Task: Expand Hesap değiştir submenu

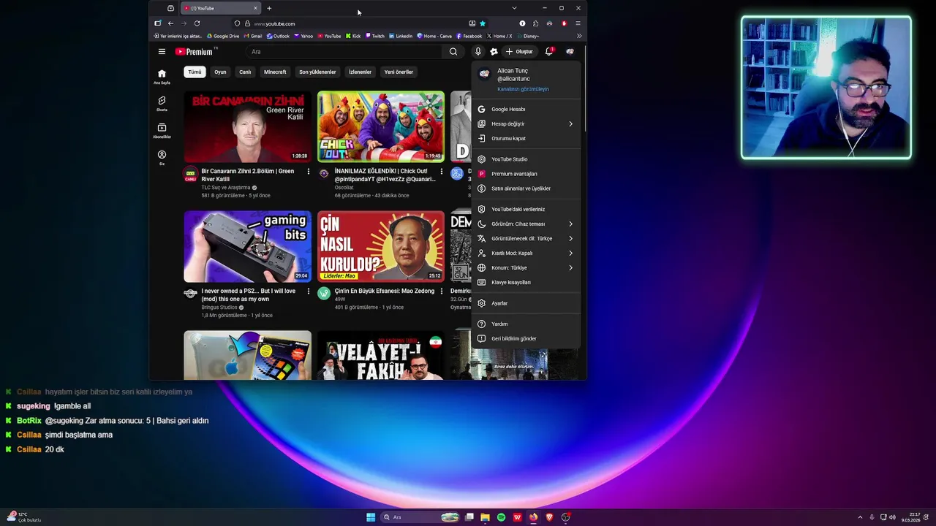Action: 526,124
